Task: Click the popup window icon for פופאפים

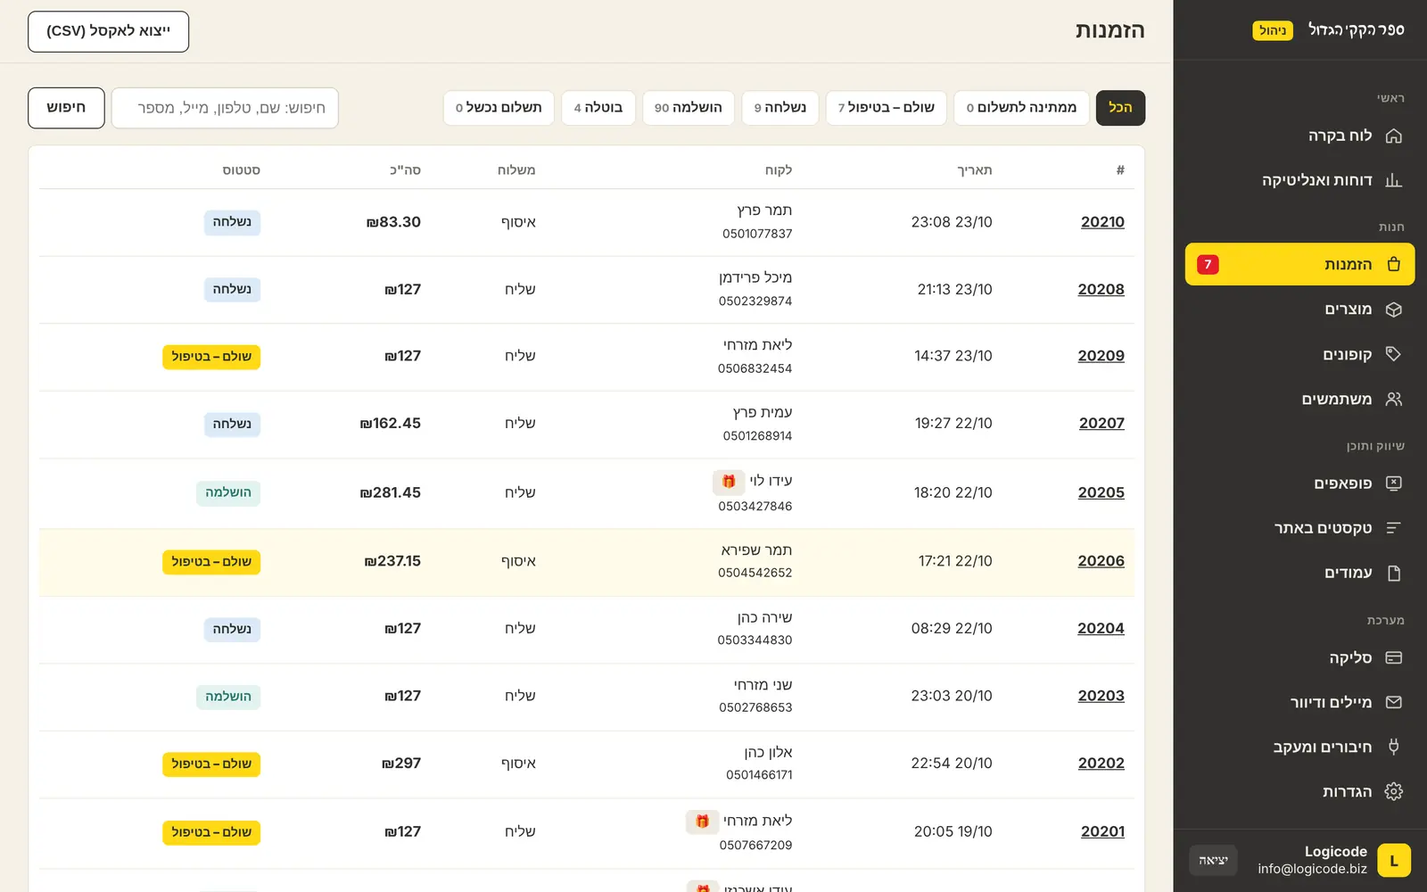Action: (1394, 483)
